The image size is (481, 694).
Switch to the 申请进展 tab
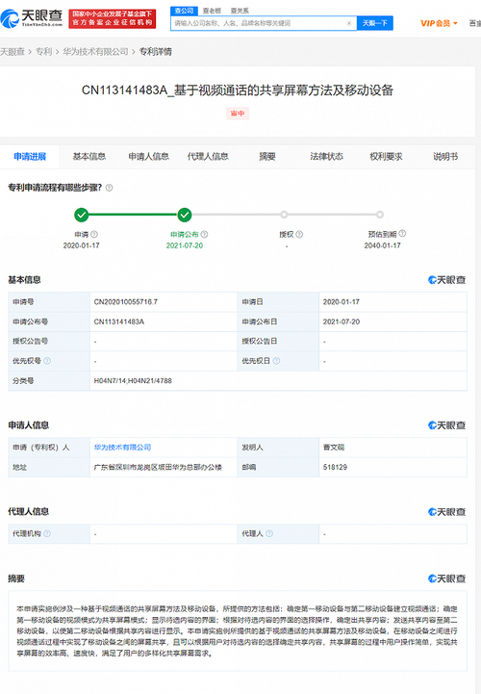(30, 156)
